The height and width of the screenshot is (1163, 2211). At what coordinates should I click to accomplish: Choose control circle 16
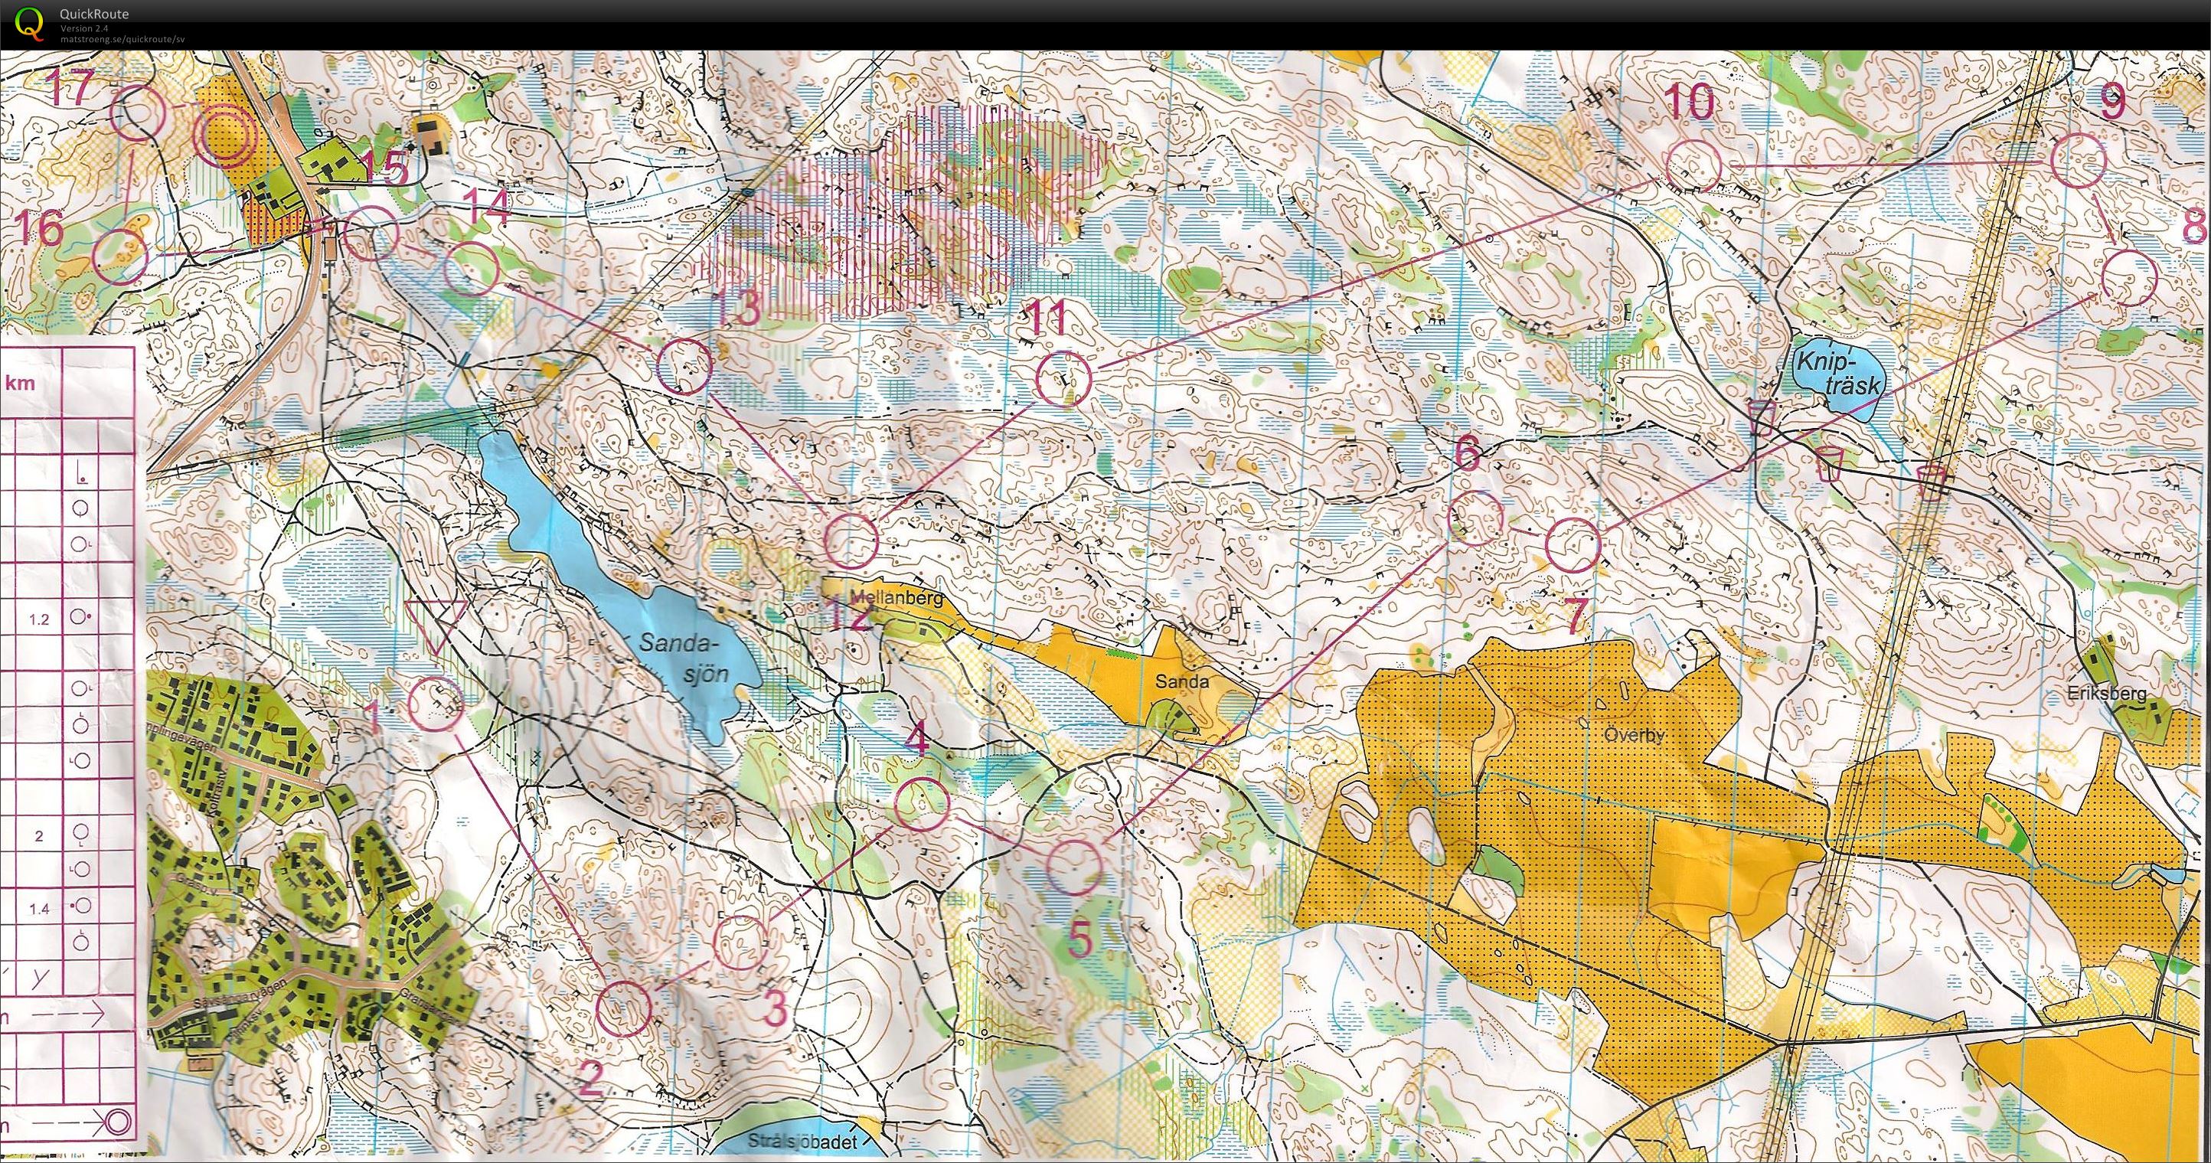coord(119,256)
